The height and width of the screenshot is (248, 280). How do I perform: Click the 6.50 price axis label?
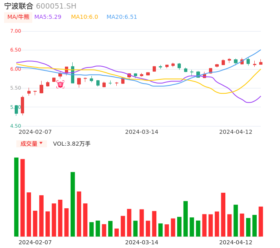(x=16, y=50)
